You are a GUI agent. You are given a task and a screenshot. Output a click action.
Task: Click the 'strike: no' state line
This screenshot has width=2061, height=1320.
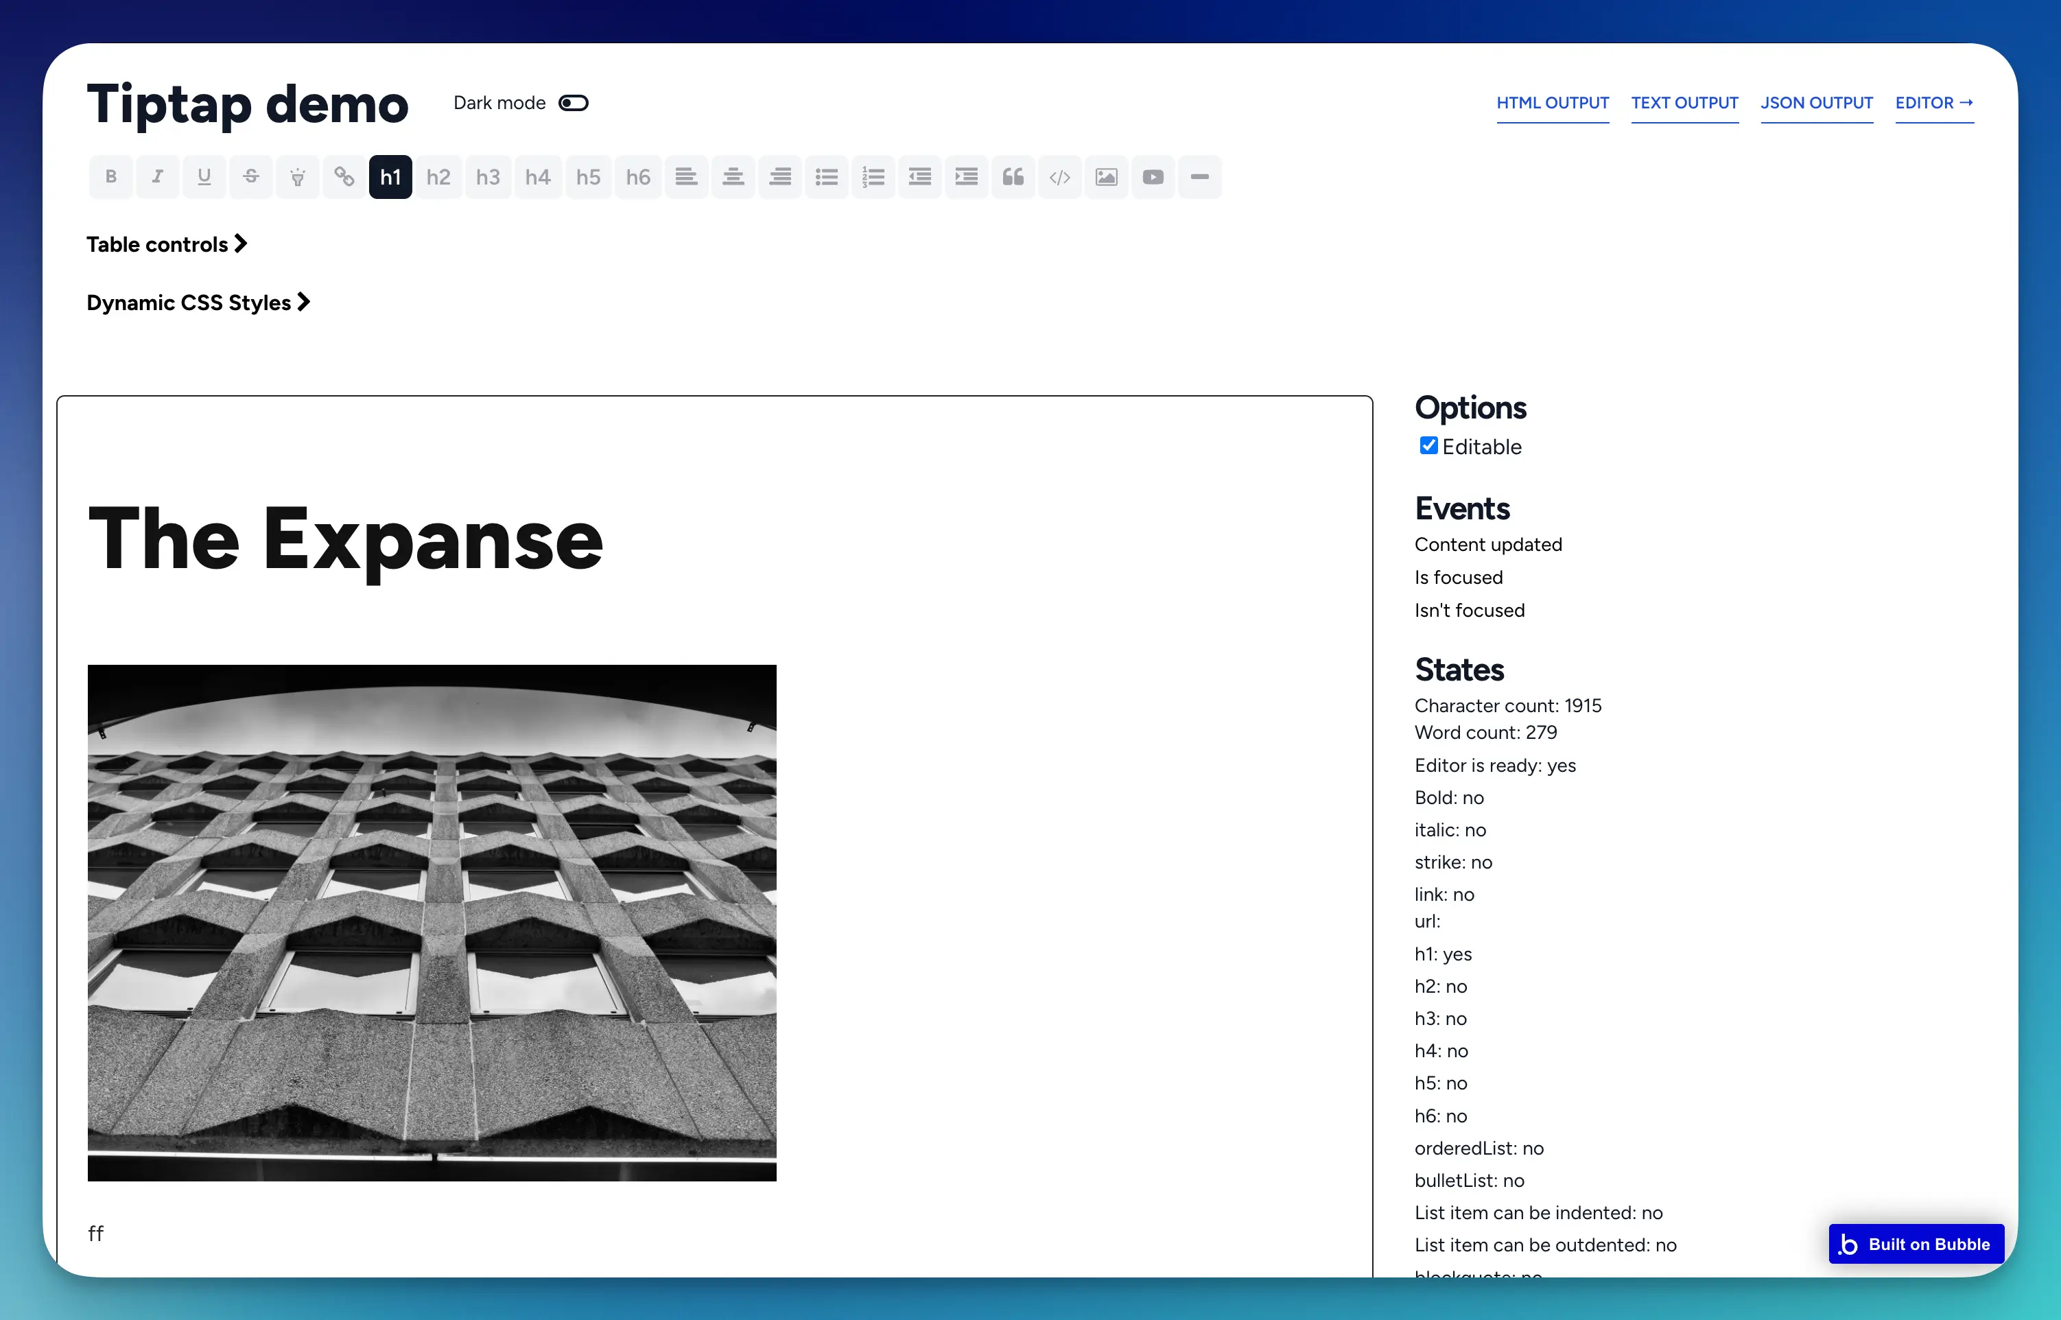tap(1452, 862)
